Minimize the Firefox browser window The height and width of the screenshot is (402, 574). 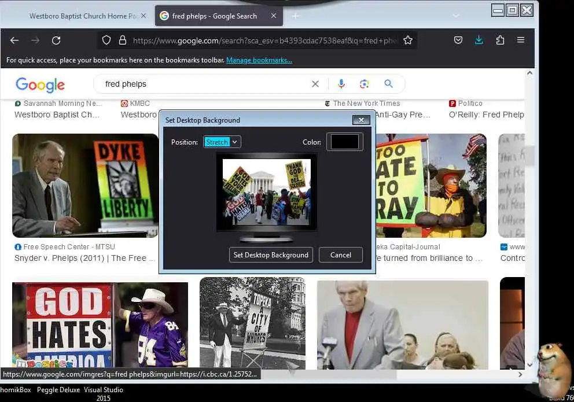[x=498, y=10]
